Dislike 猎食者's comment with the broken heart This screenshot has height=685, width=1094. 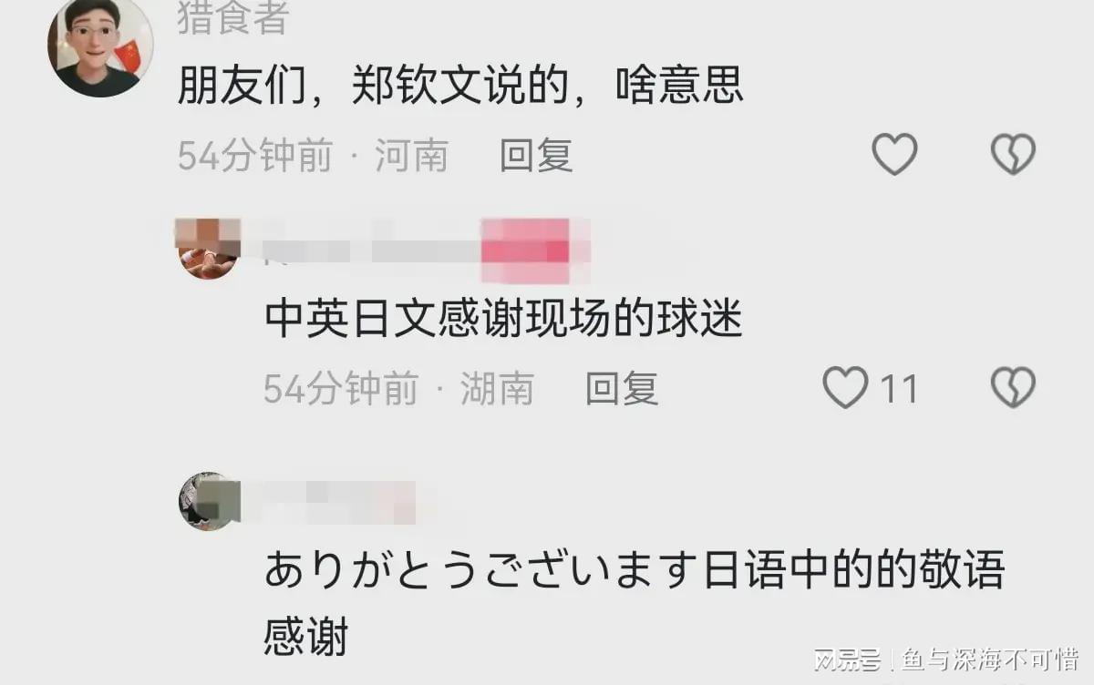pyautogui.click(x=1014, y=155)
